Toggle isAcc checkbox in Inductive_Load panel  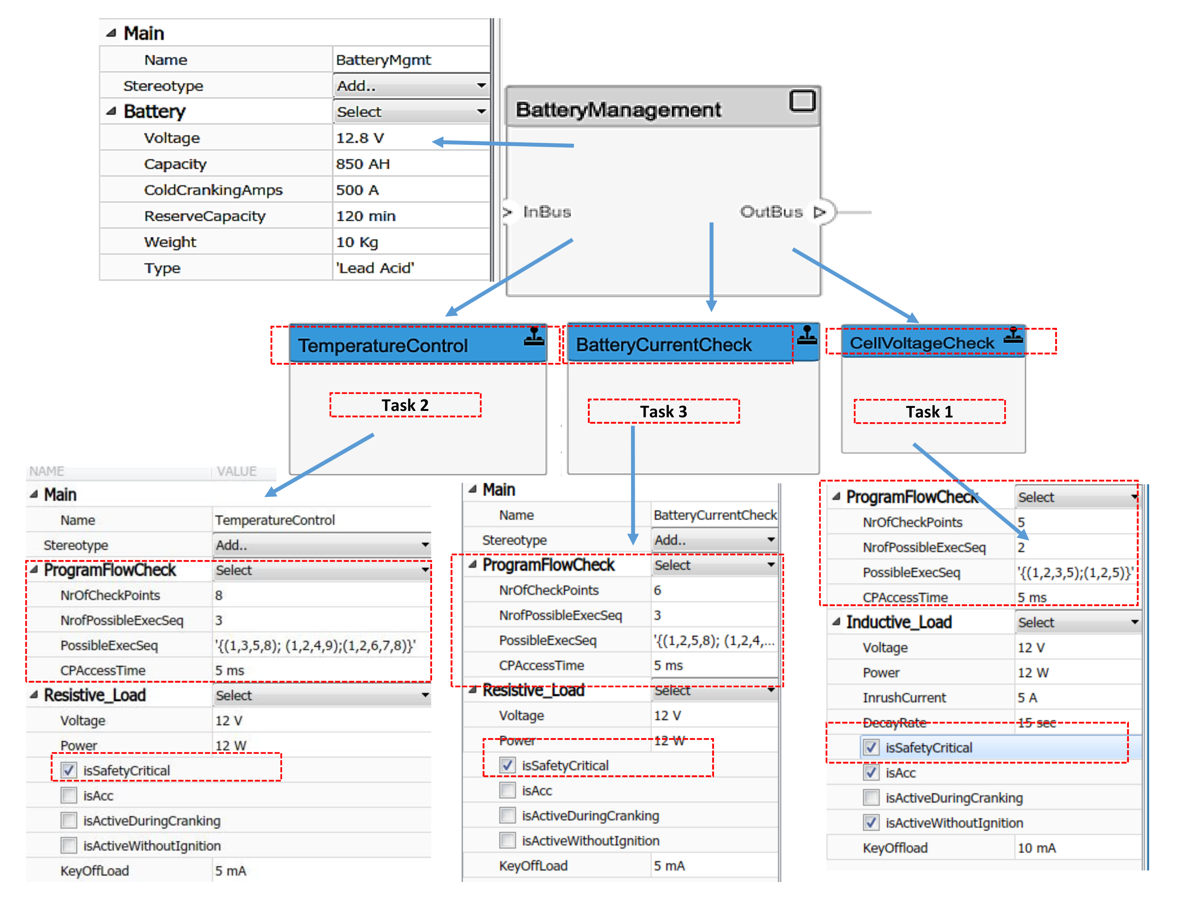[x=871, y=773]
